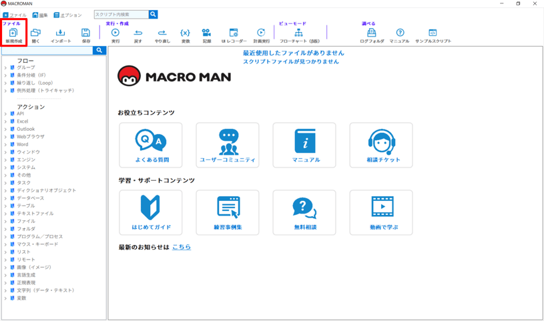Open ユーザーコミュニティ card
Viewport: 544px width, 321px height.
coord(228,145)
